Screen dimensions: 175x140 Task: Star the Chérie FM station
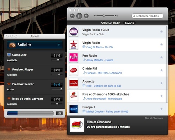(161, 70)
